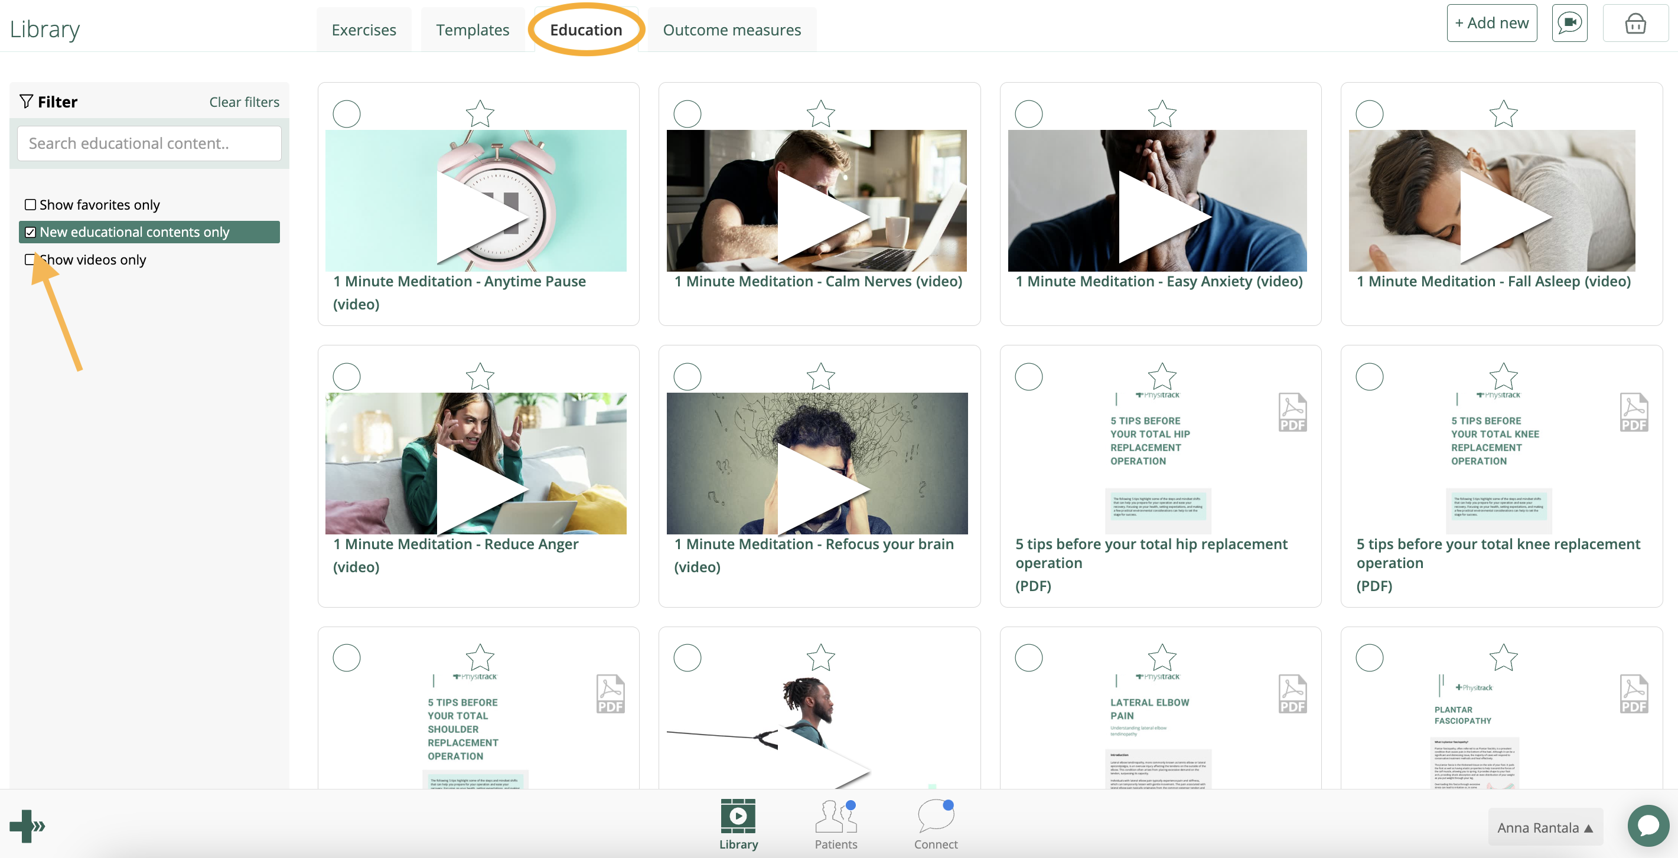This screenshot has height=858, width=1678.
Task: Open 5 tips before knee replacement title
Action: coord(1498,554)
